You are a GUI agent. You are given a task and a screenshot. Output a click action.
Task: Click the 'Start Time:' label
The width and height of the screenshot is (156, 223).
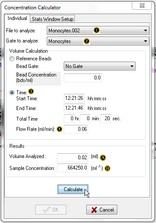coord(27,99)
